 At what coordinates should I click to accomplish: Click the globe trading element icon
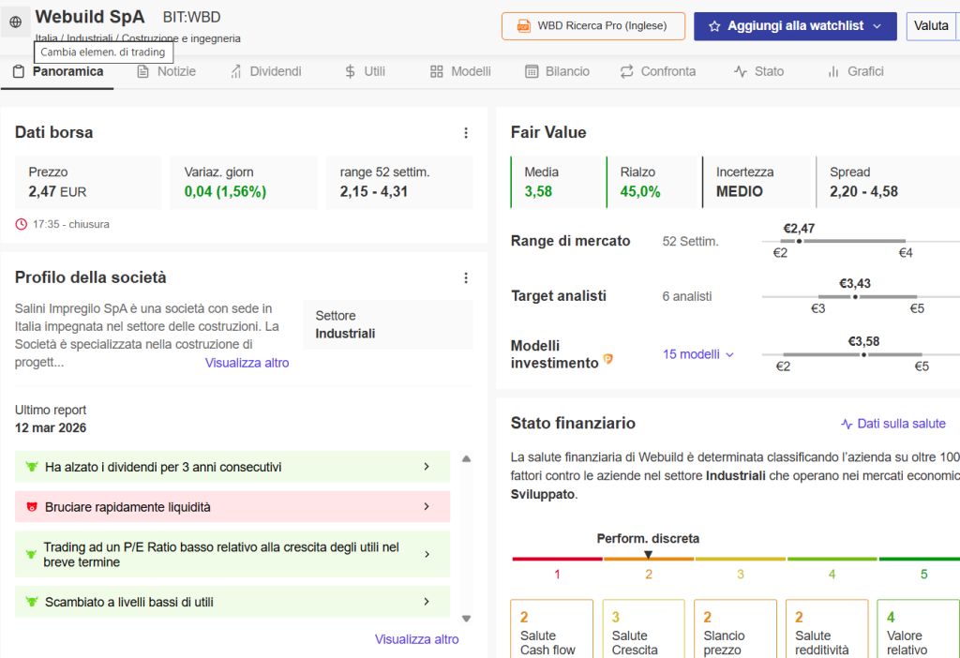coord(15,22)
